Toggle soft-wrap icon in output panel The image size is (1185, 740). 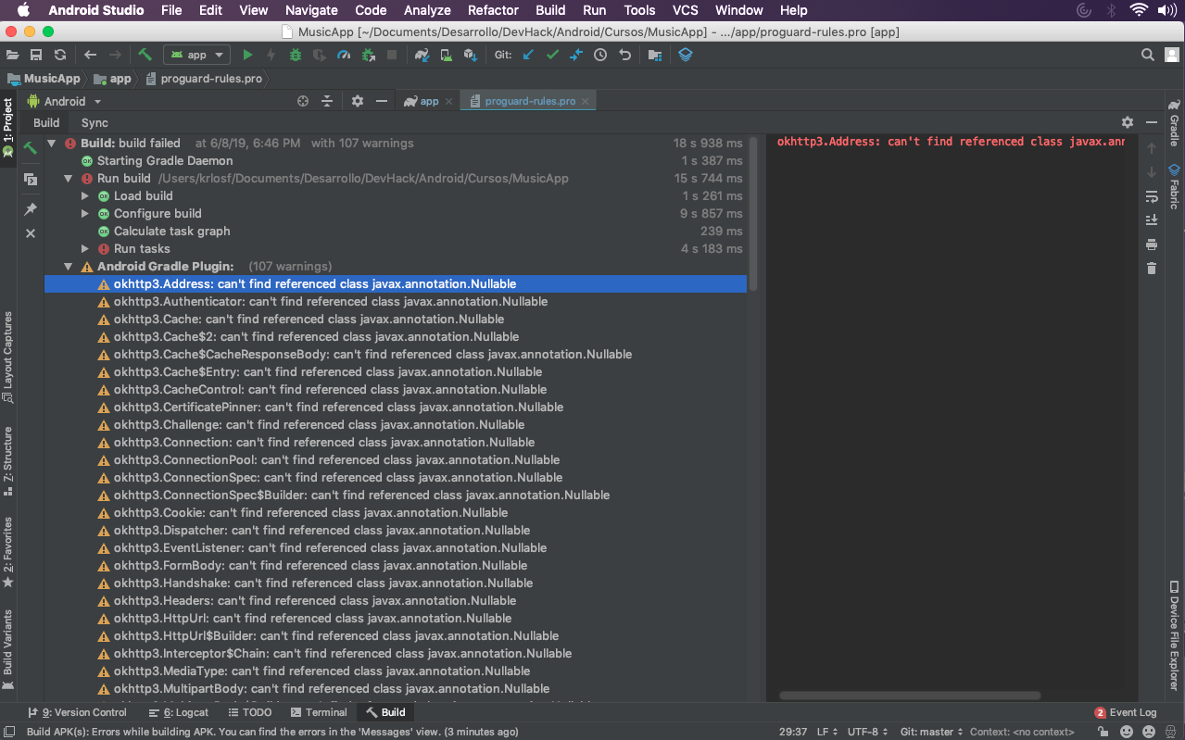point(1152,196)
